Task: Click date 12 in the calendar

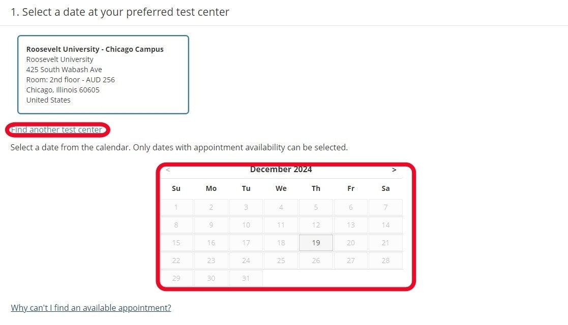Action: [x=316, y=225]
